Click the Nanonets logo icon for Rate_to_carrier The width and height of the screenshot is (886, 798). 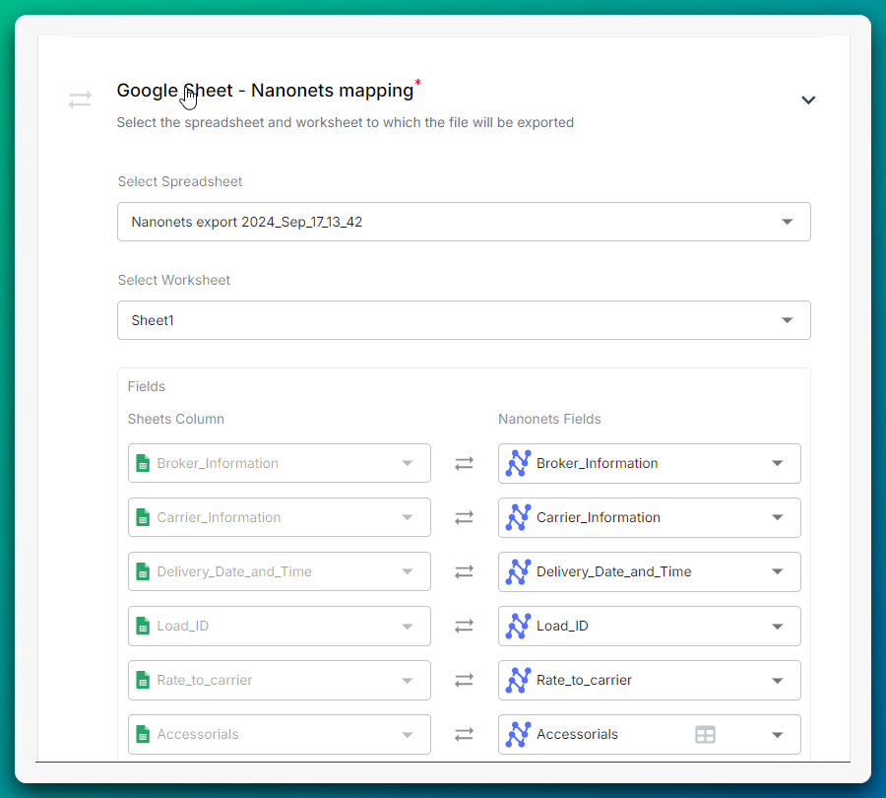click(x=518, y=680)
